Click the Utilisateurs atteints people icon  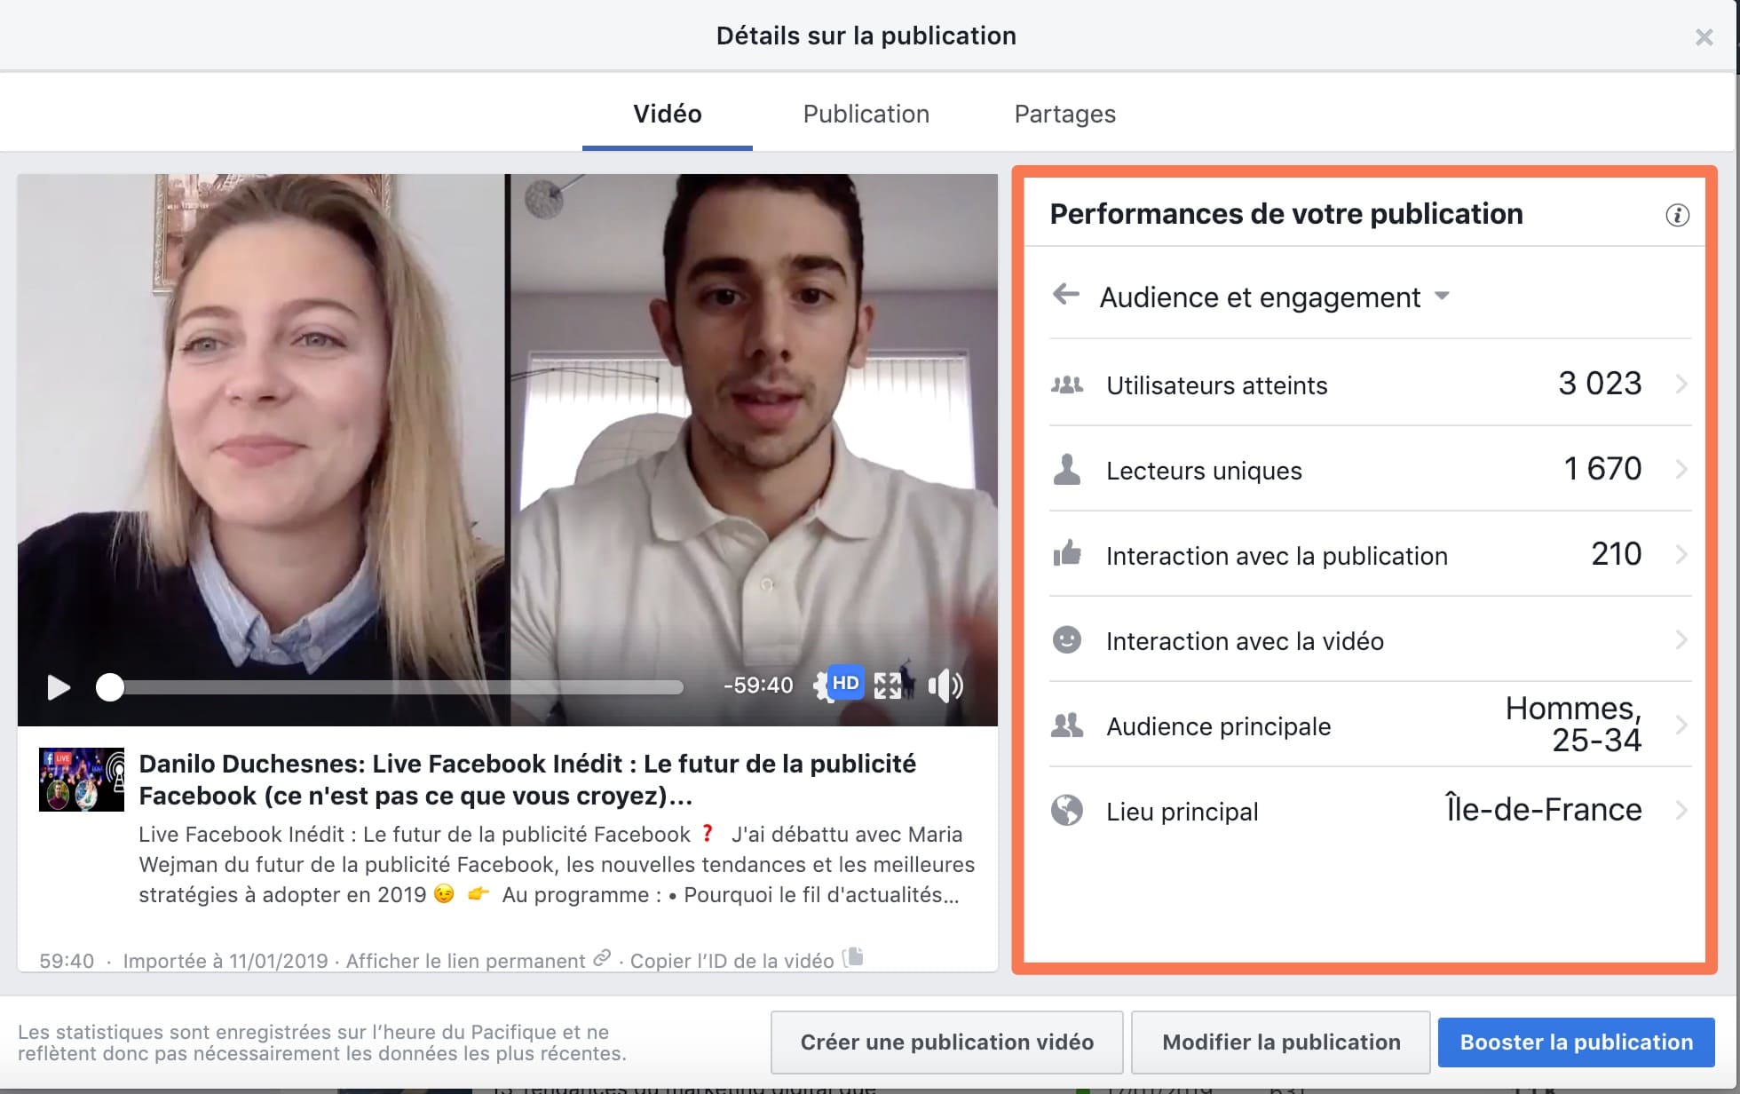point(1067,384)
